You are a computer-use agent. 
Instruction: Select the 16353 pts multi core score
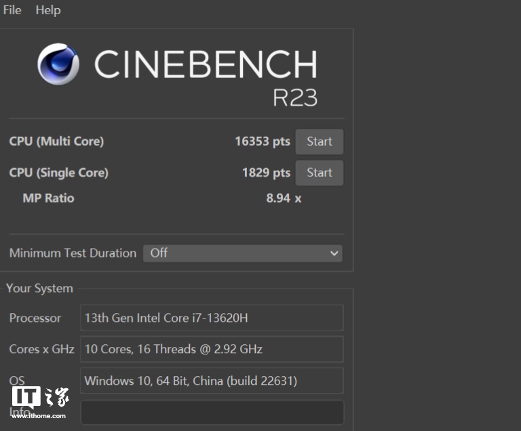coord(262,142)
